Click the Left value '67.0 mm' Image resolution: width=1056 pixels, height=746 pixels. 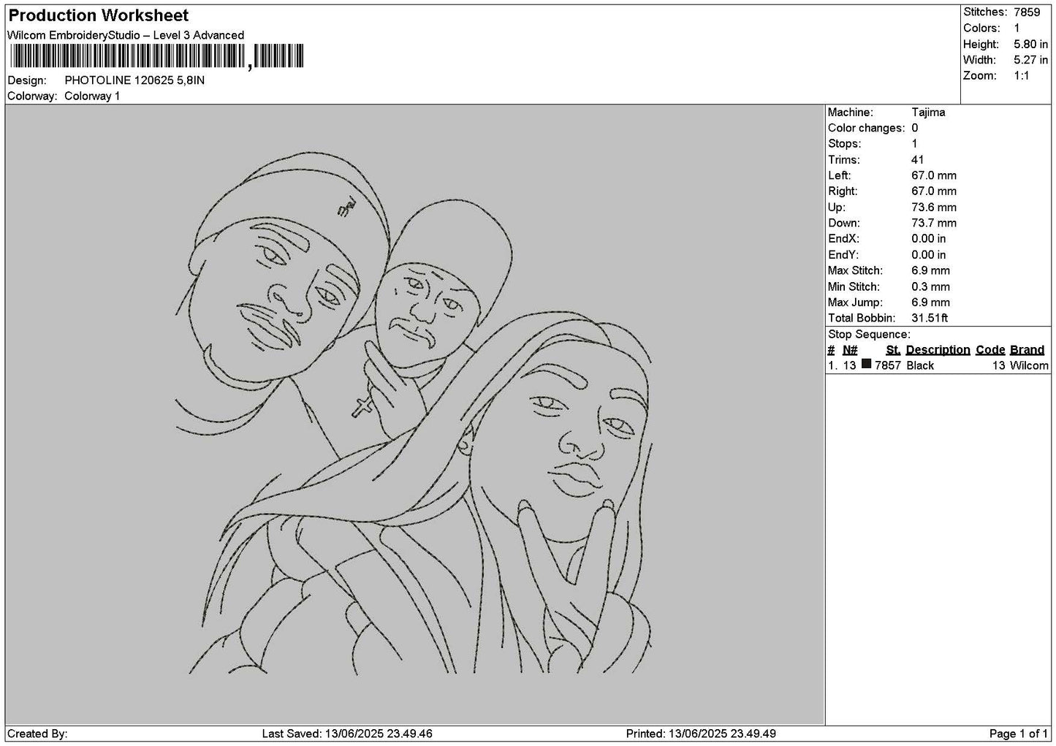click(934, 175)
